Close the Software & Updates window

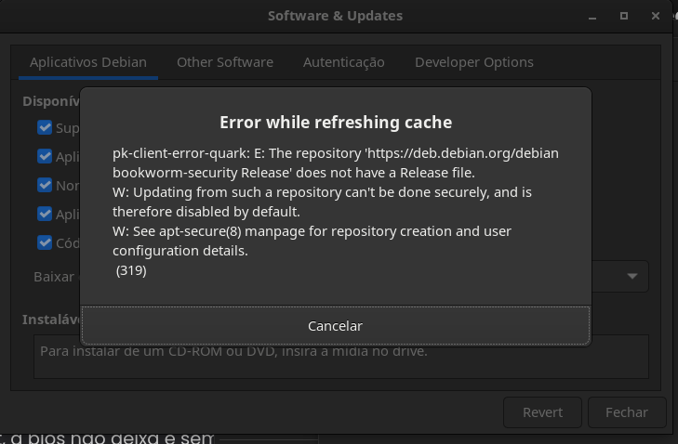657,16
